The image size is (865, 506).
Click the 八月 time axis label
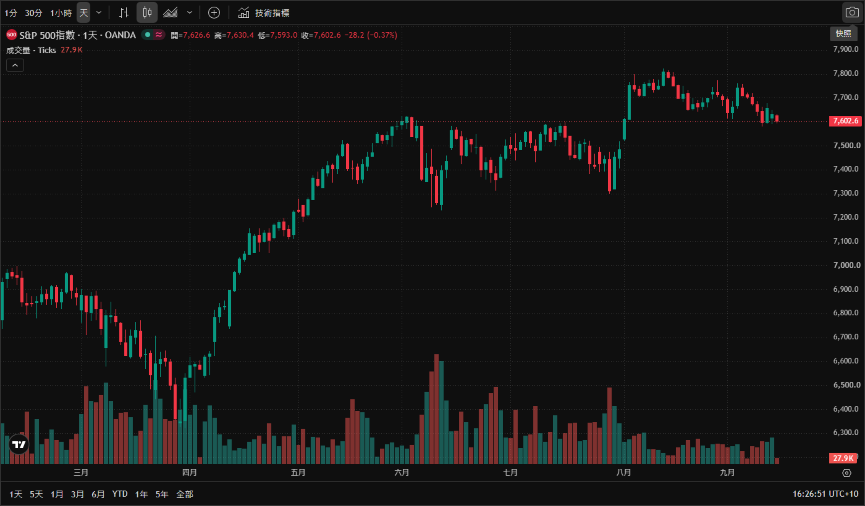[623, 472]
